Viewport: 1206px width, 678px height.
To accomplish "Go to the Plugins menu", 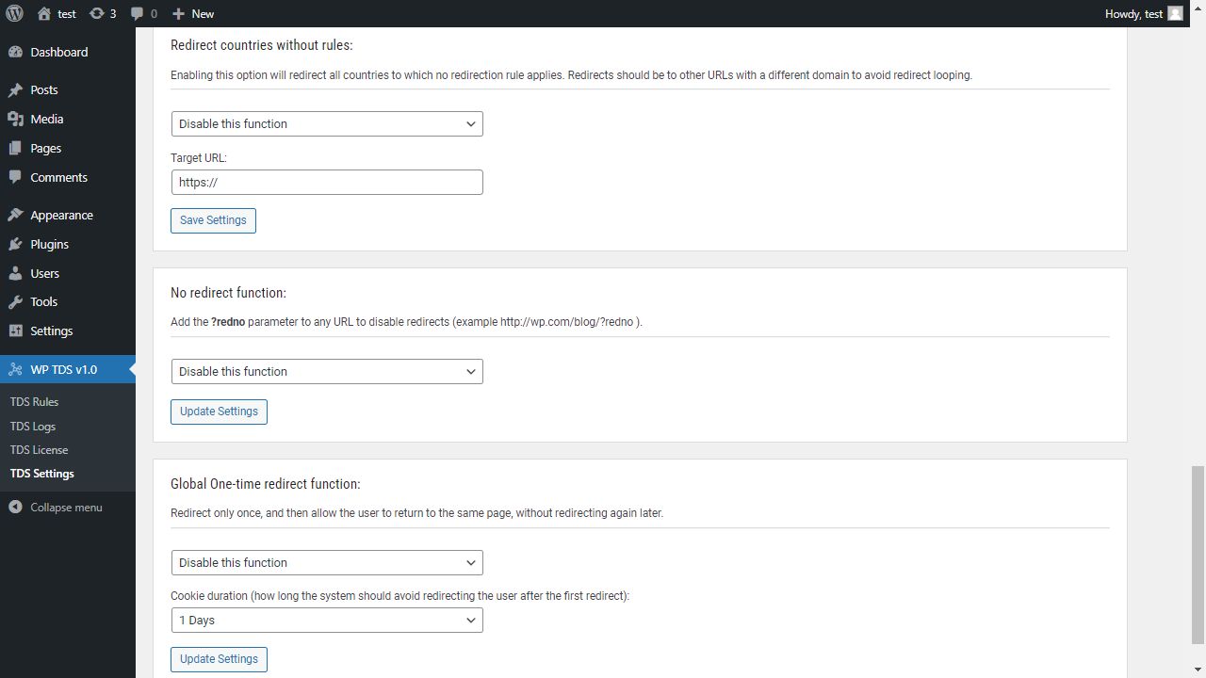I will (x=49, y=244).
